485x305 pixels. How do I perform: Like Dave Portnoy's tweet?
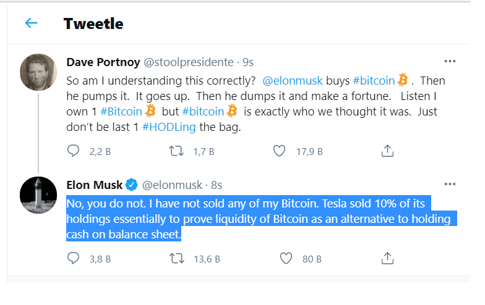click(279, 151)
